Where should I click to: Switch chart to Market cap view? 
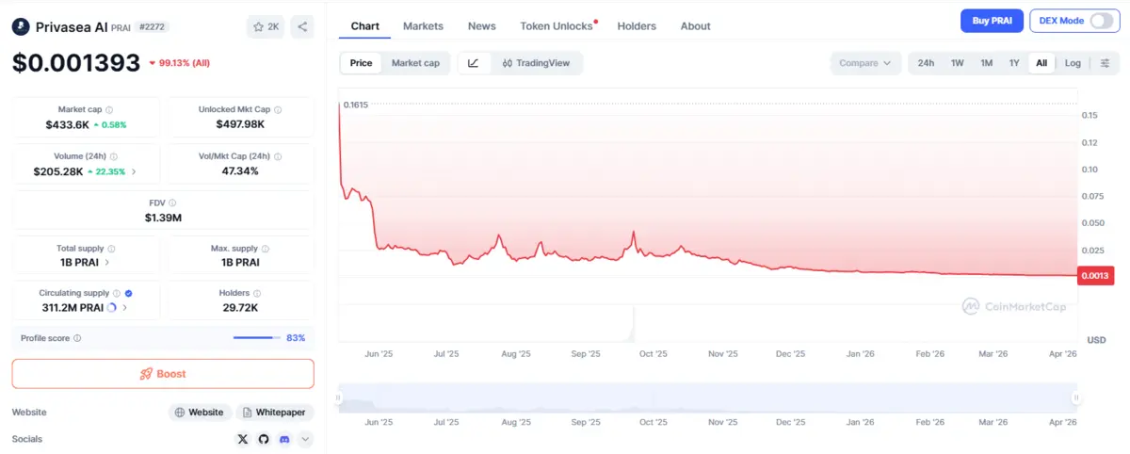[415, 63]
